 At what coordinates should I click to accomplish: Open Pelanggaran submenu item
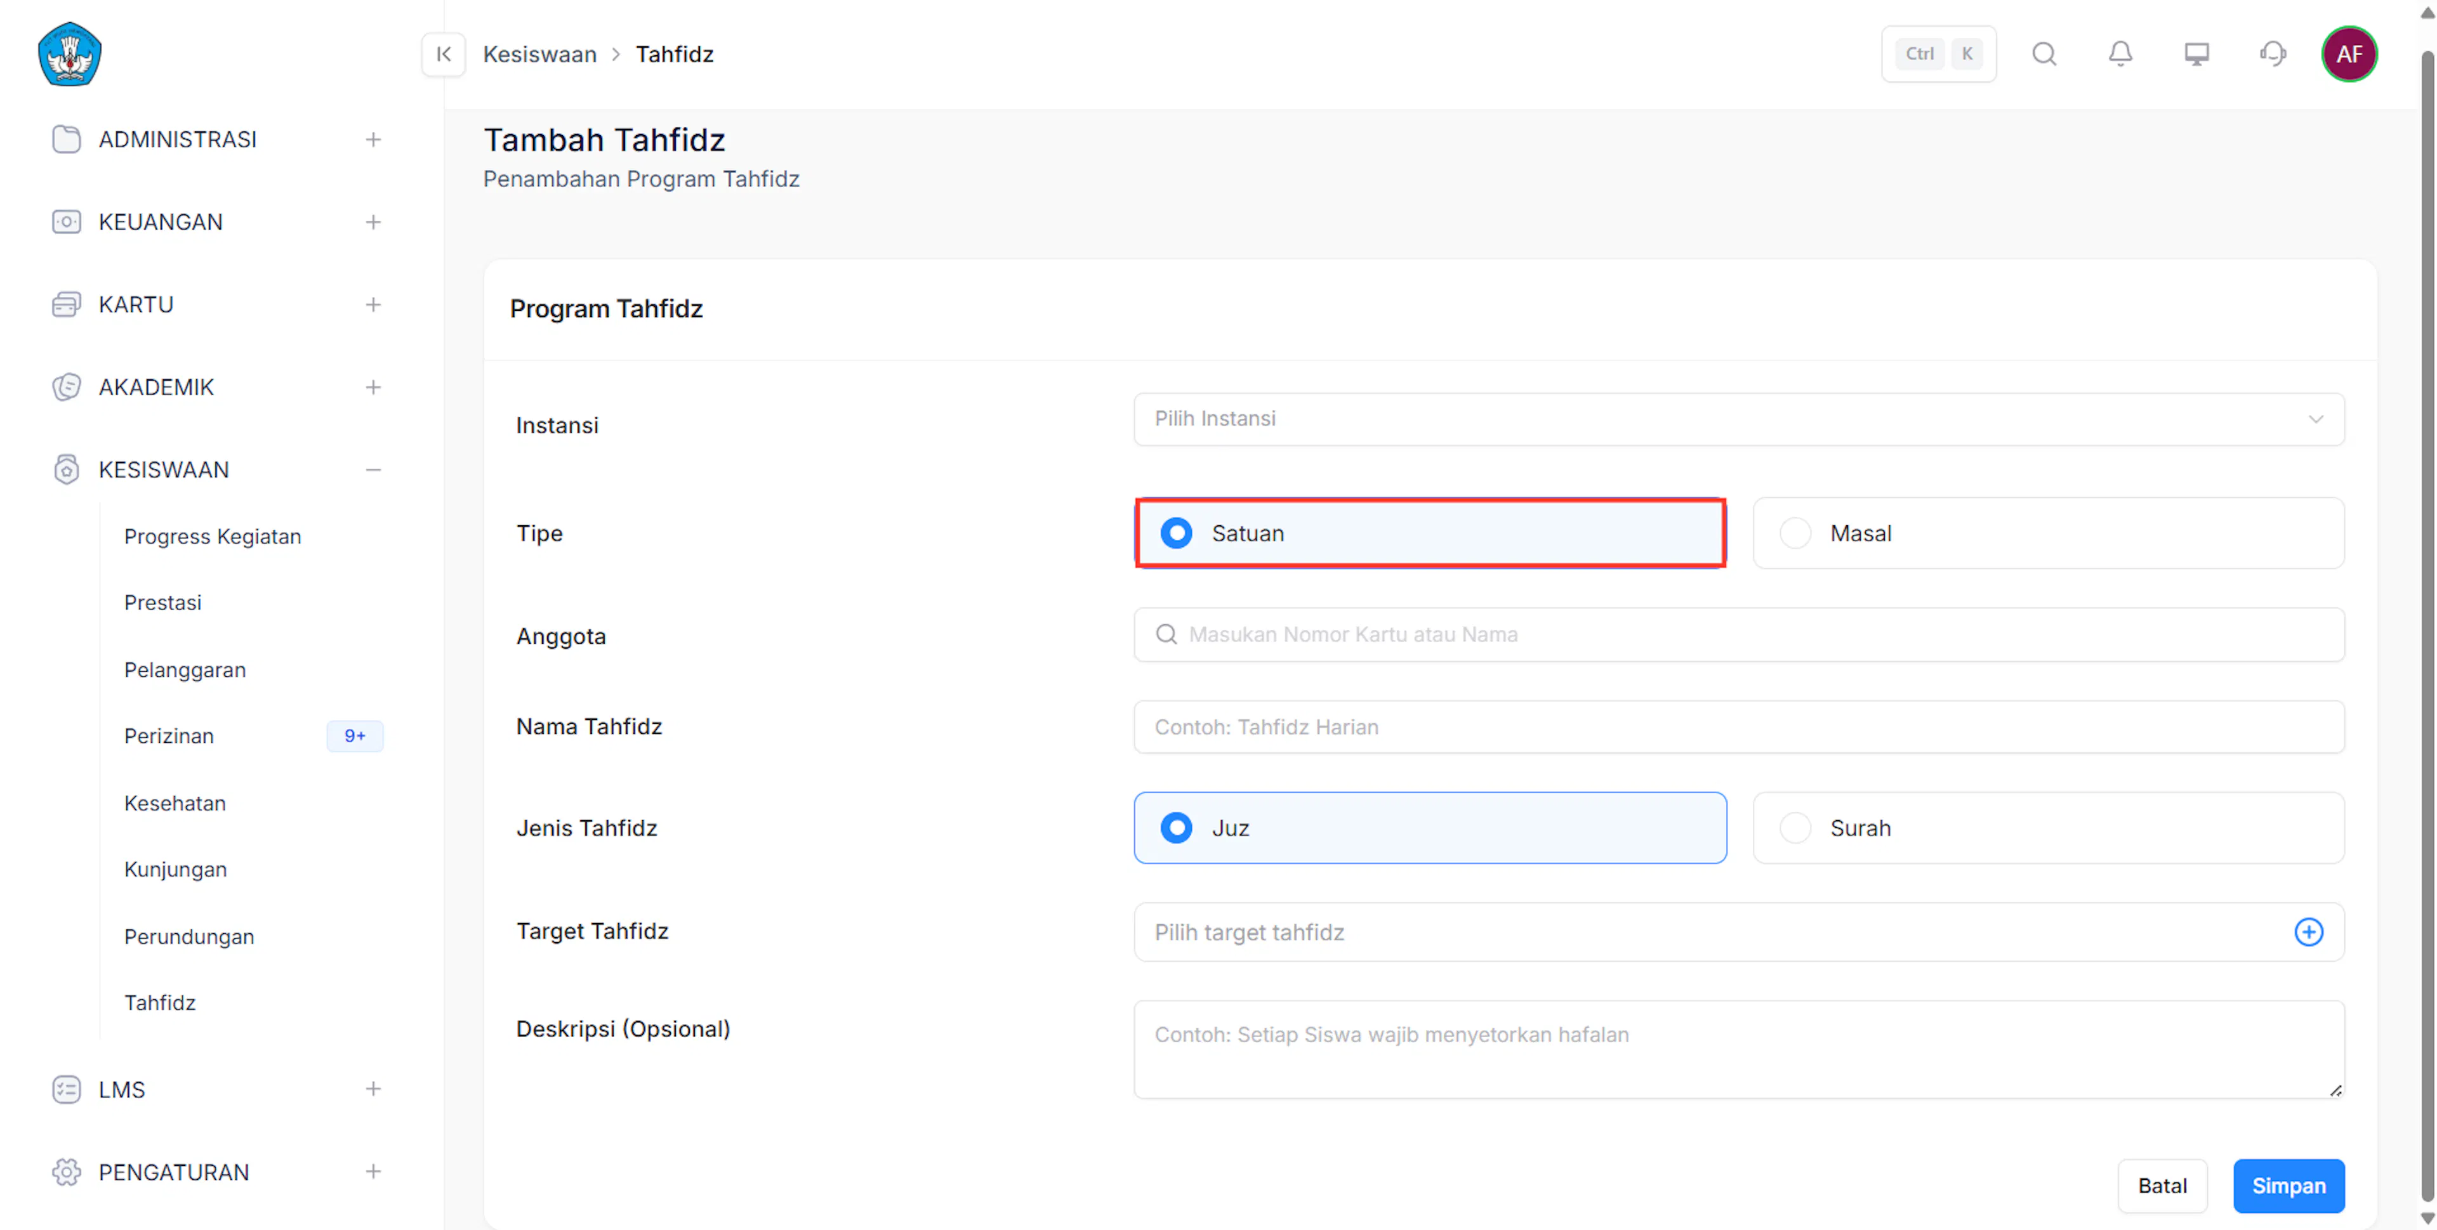tap(185, 669)
